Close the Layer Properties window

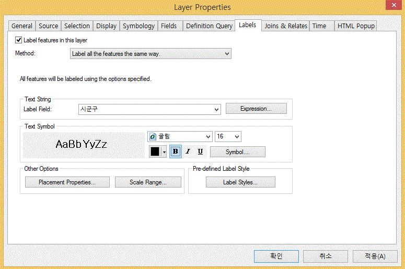(x=394, y=5)
